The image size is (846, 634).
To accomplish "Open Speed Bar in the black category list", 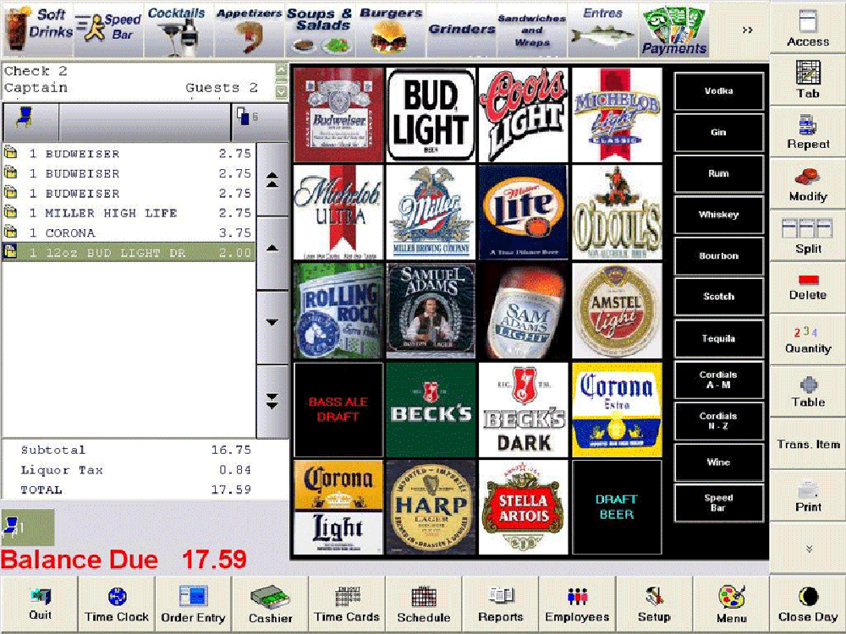I will [x=718, y=503].
